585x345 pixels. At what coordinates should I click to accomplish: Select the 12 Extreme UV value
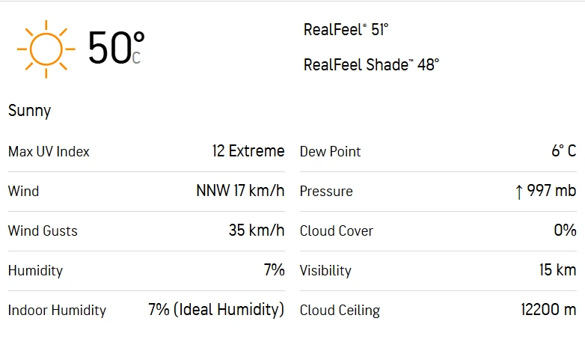point(248,151)
